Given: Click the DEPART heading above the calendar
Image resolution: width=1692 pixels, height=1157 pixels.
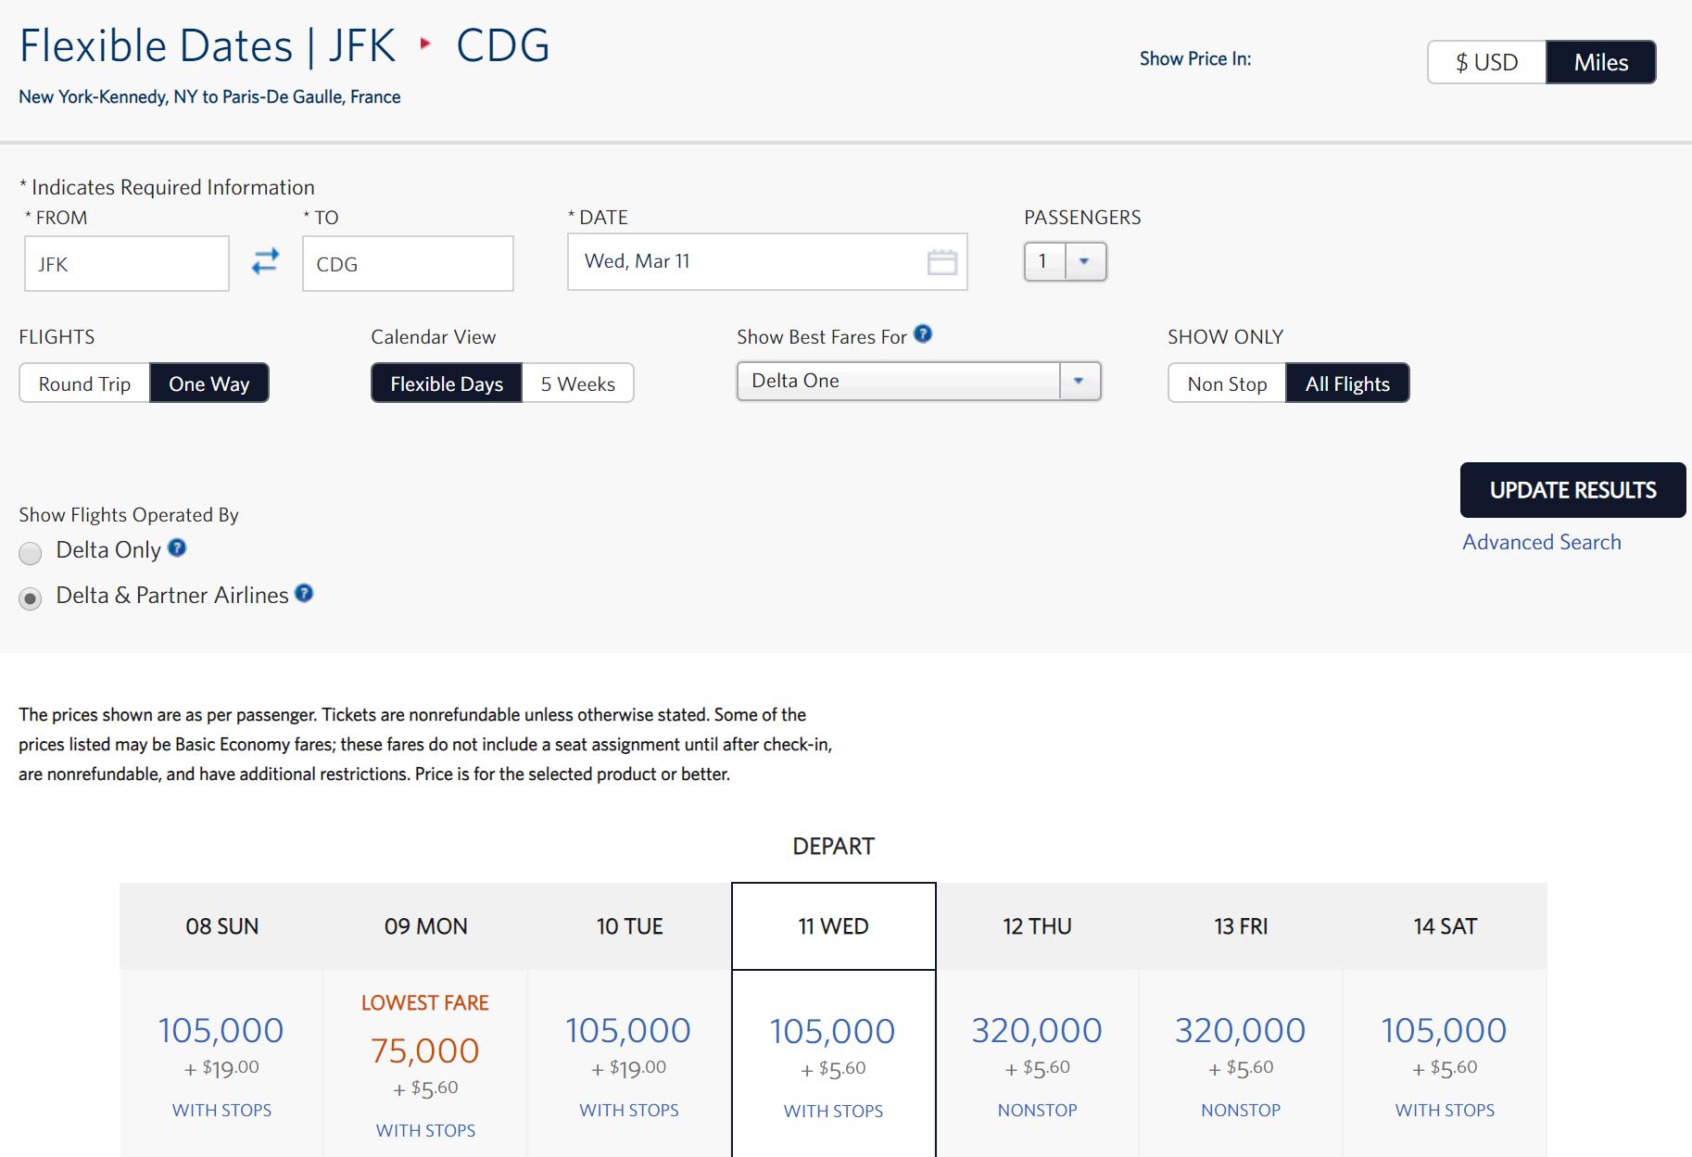Looking at the screenshot, I should tap(833, 846).
